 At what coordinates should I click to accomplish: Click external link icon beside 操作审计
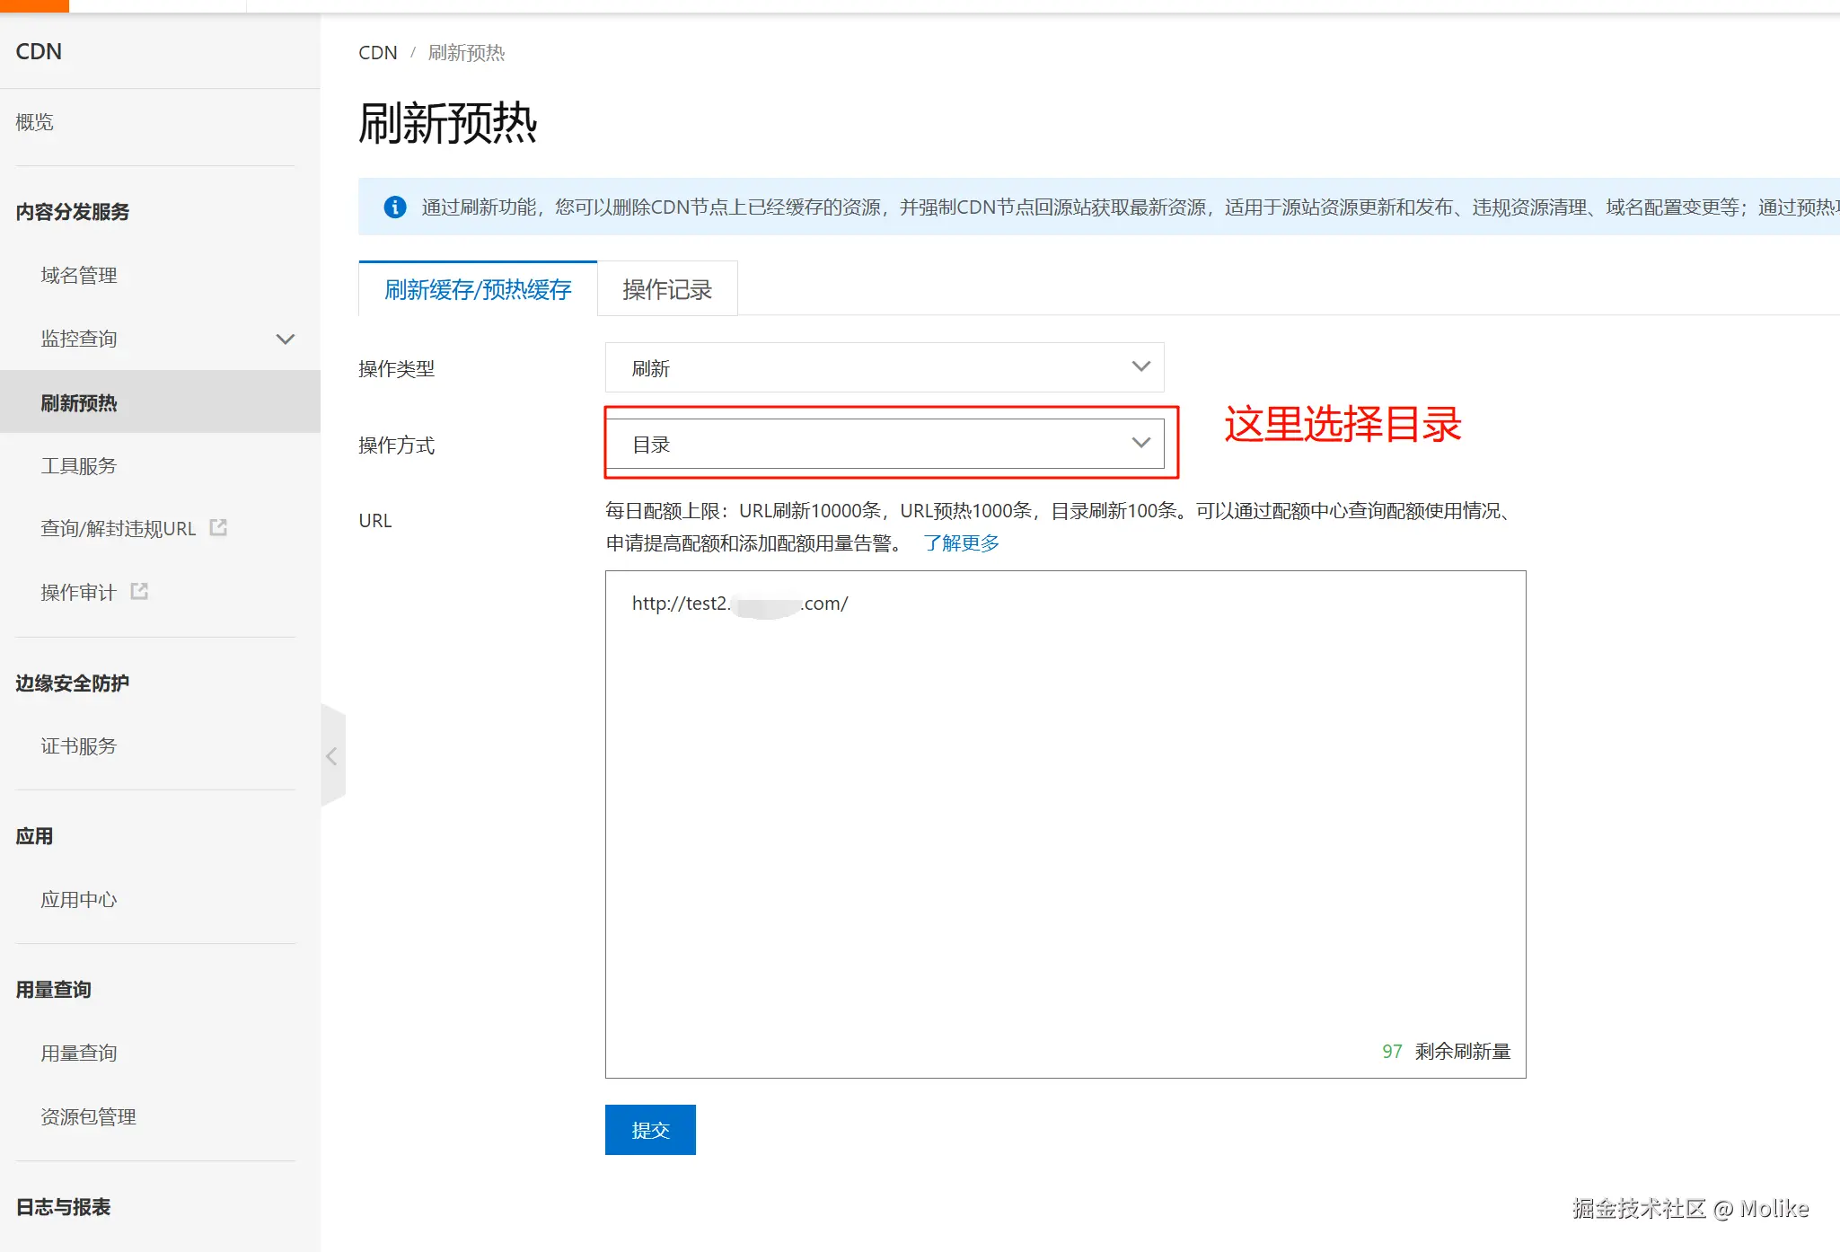pyautogui.click(x=139, y=591)
